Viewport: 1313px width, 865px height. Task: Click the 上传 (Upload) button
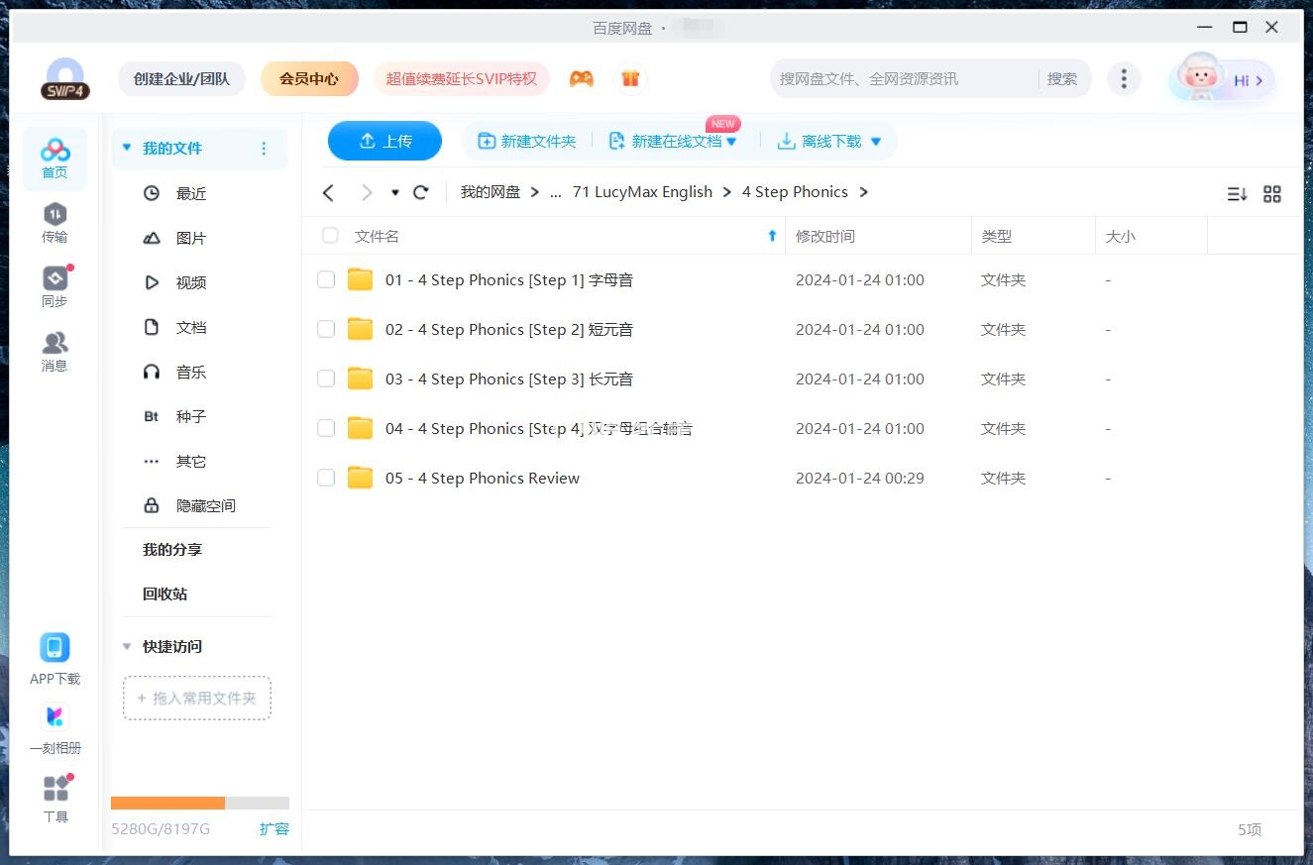pyautogui.click(x=384, y=141)
